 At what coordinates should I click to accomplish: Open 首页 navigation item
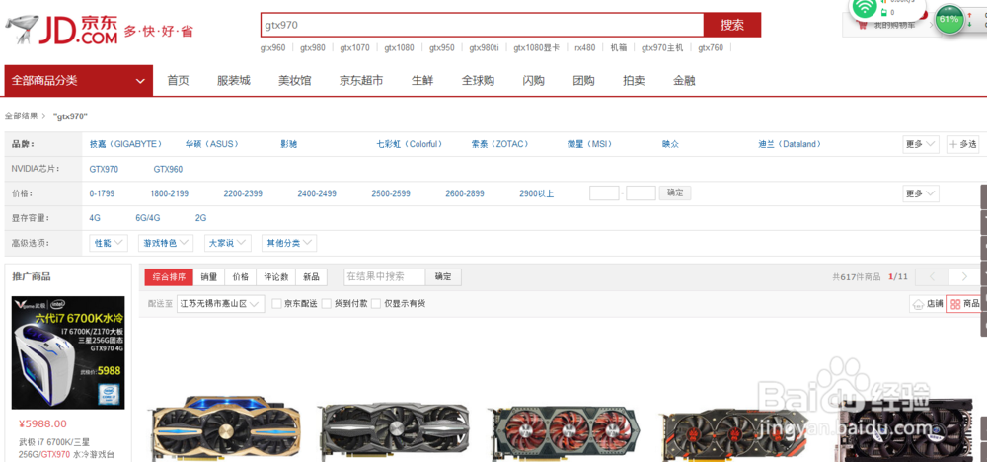178,81
